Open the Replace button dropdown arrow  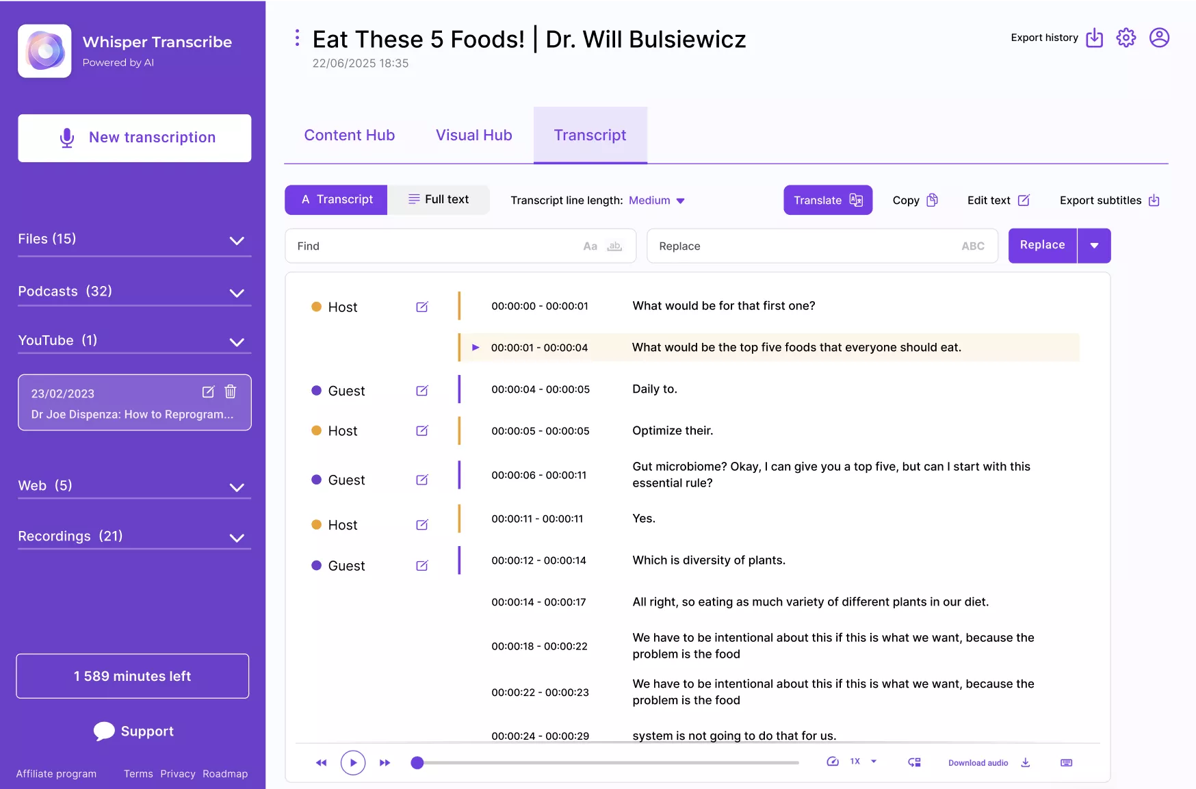(x=1094, y=246)
